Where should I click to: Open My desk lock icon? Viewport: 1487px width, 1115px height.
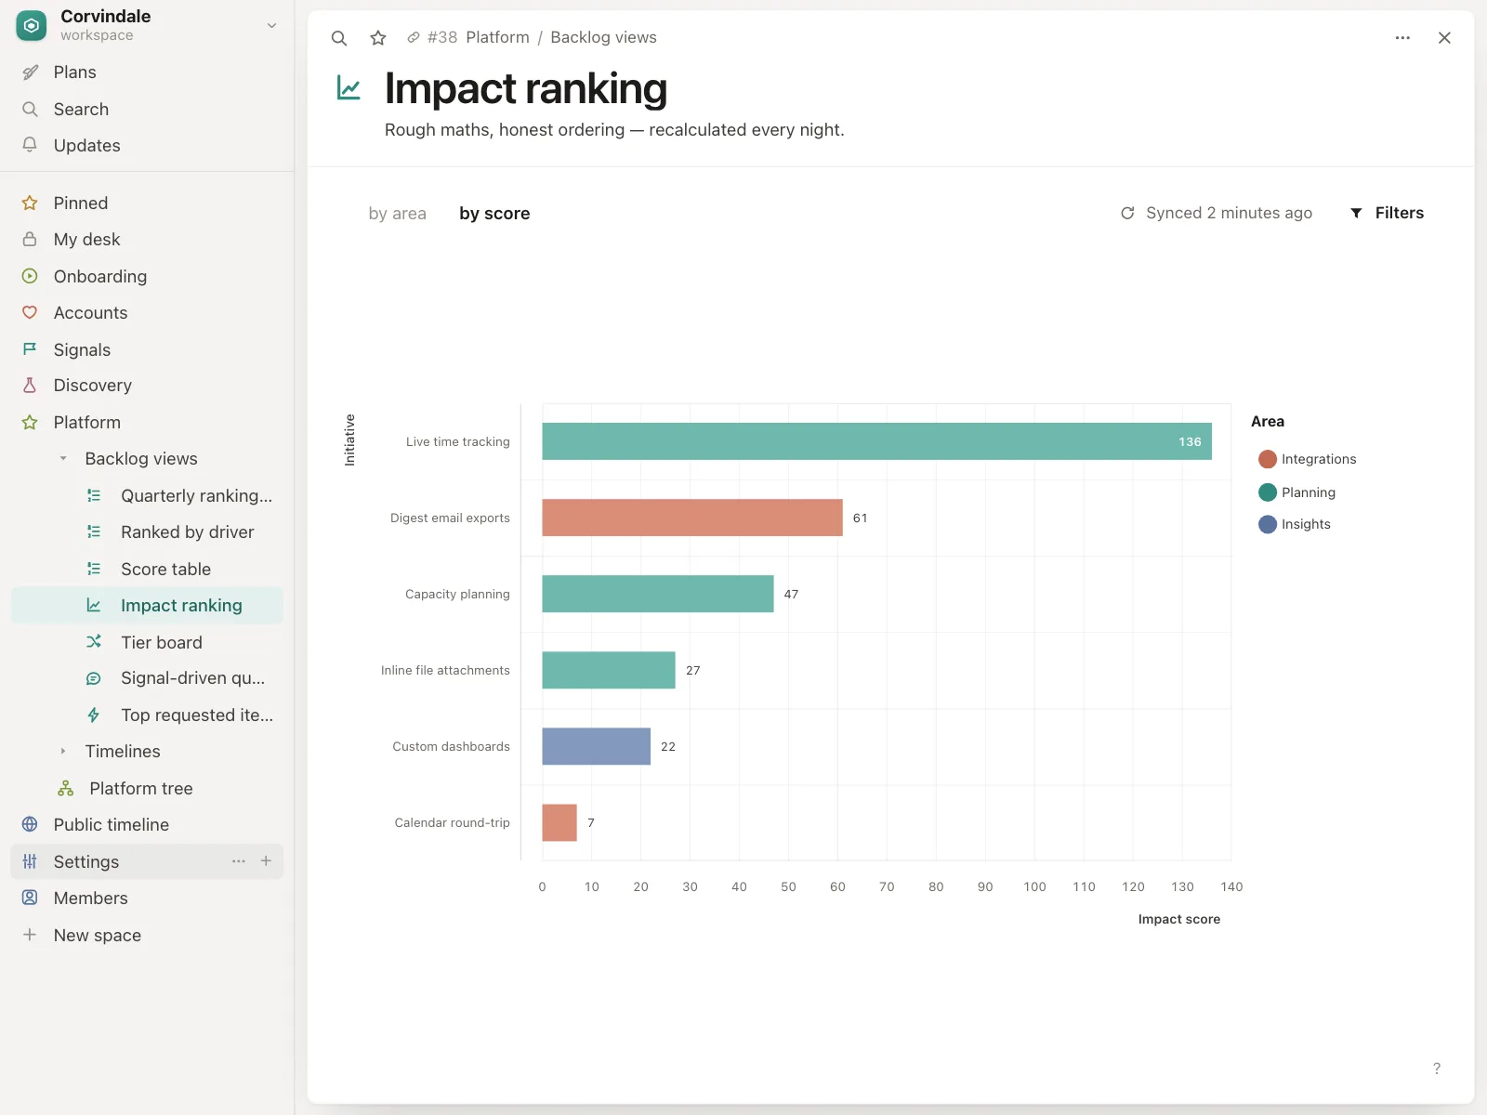(x=30, y=240)
